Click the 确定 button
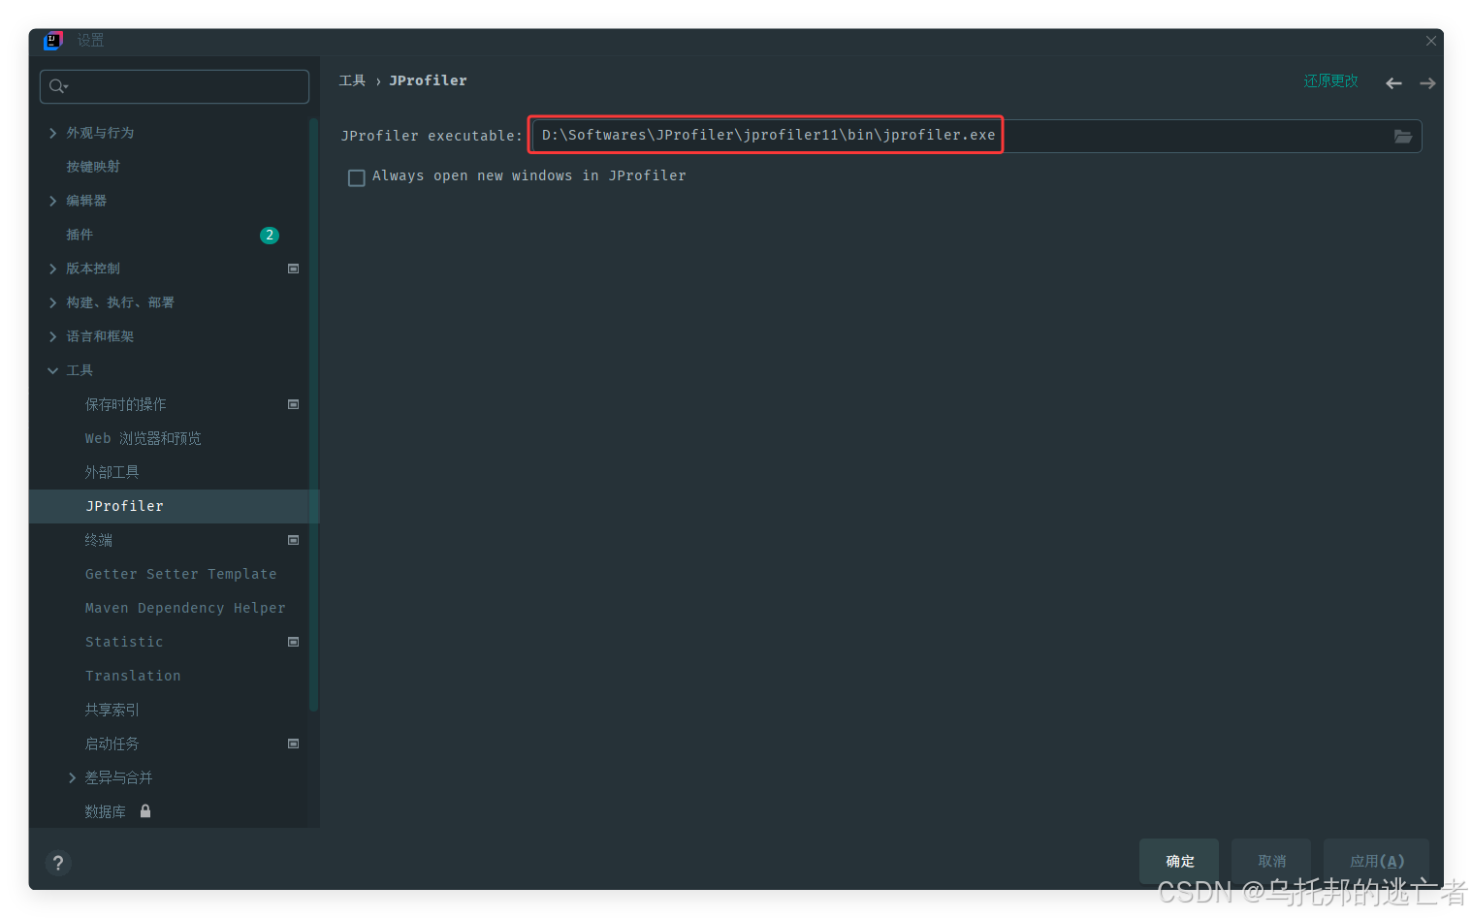1472x918 pixels. click(x=1179, y=861)
